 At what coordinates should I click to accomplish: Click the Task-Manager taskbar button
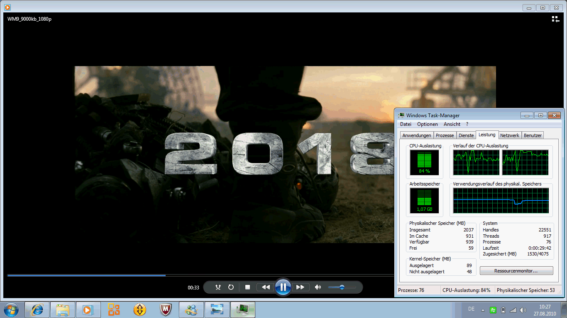click(243, 309)
